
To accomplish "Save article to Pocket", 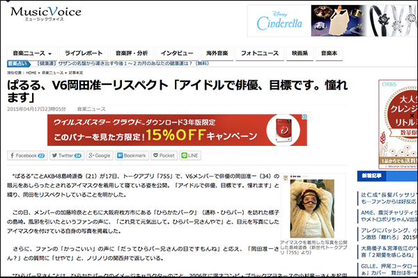I will [x=164, y=156].
